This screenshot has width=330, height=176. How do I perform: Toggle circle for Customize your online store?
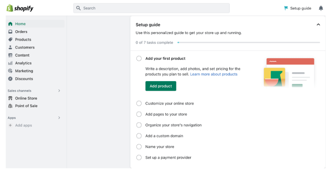(x=139, y=103)
